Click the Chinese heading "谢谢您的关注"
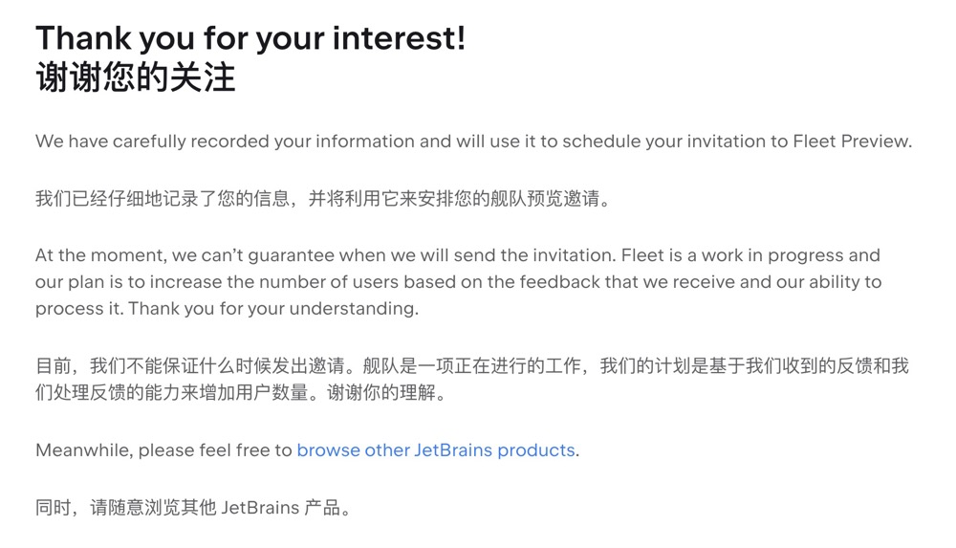The image size is (956, 548). 135,77
